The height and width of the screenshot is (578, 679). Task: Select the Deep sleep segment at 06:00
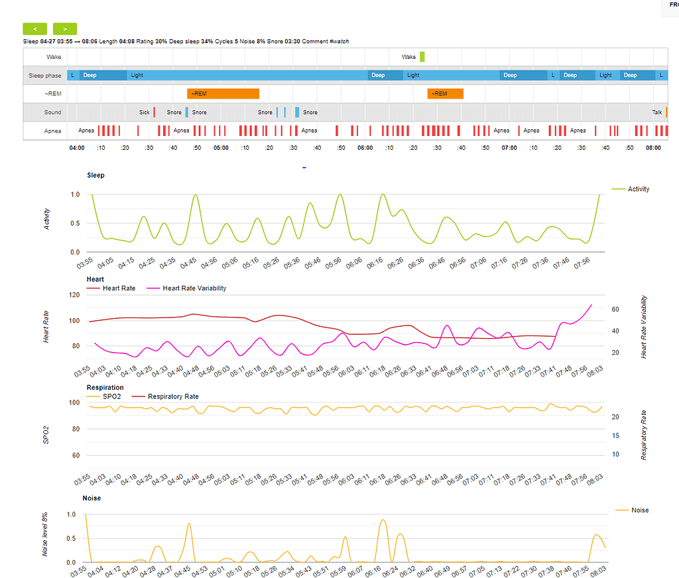click(385, 76)
